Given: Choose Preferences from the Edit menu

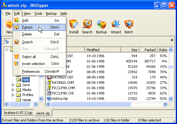Looking at the screenshot, I should pos(40,72).
